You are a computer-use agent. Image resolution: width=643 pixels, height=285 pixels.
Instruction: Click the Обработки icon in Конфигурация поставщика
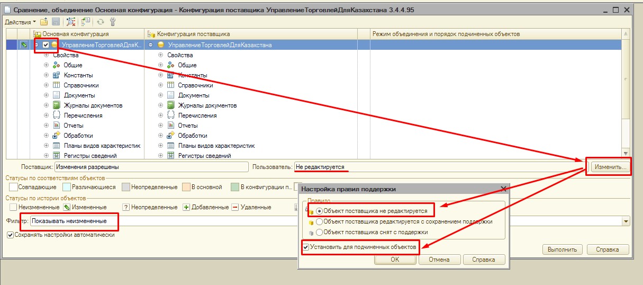coord(171,136)
